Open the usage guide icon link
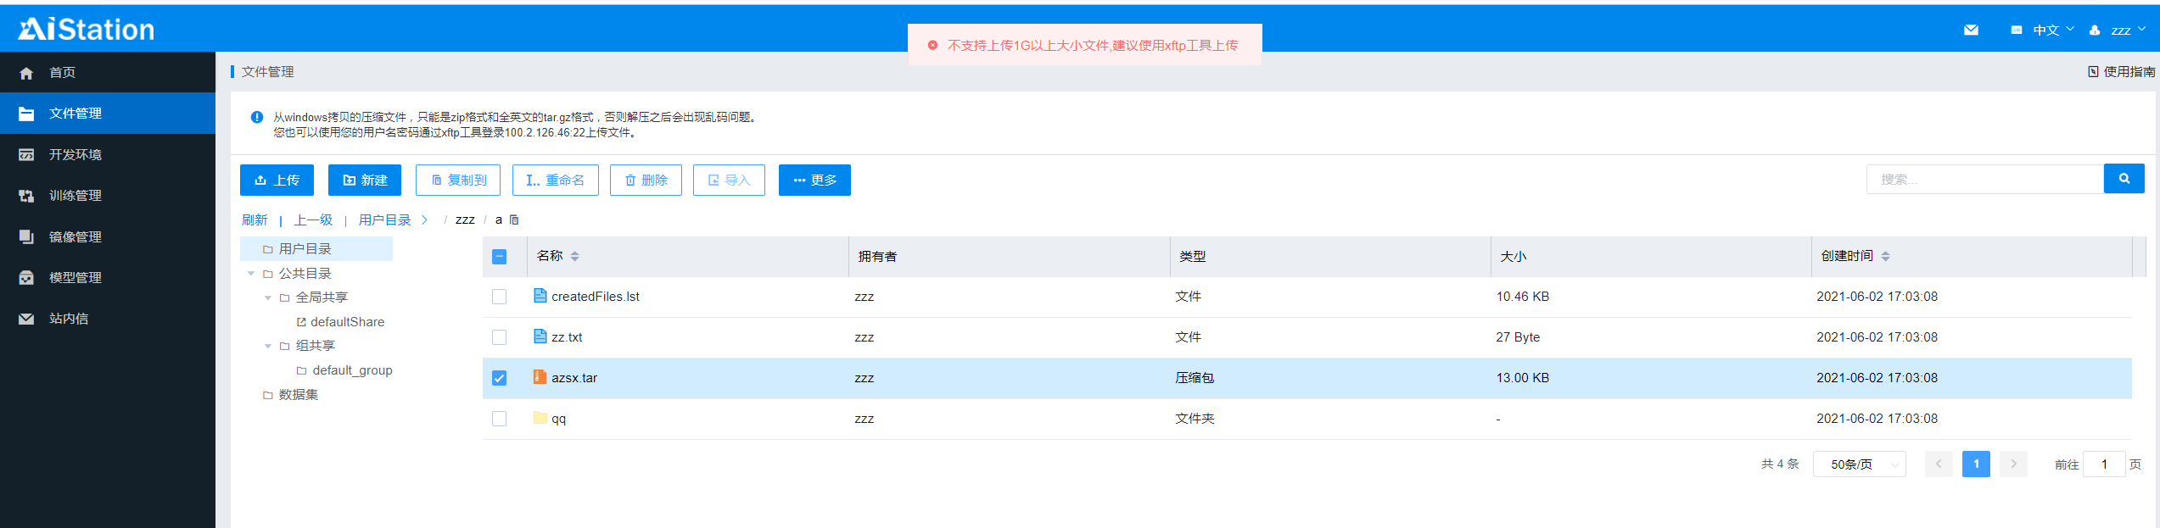Screen dimensions: 2160x528 pos(2093,72)
